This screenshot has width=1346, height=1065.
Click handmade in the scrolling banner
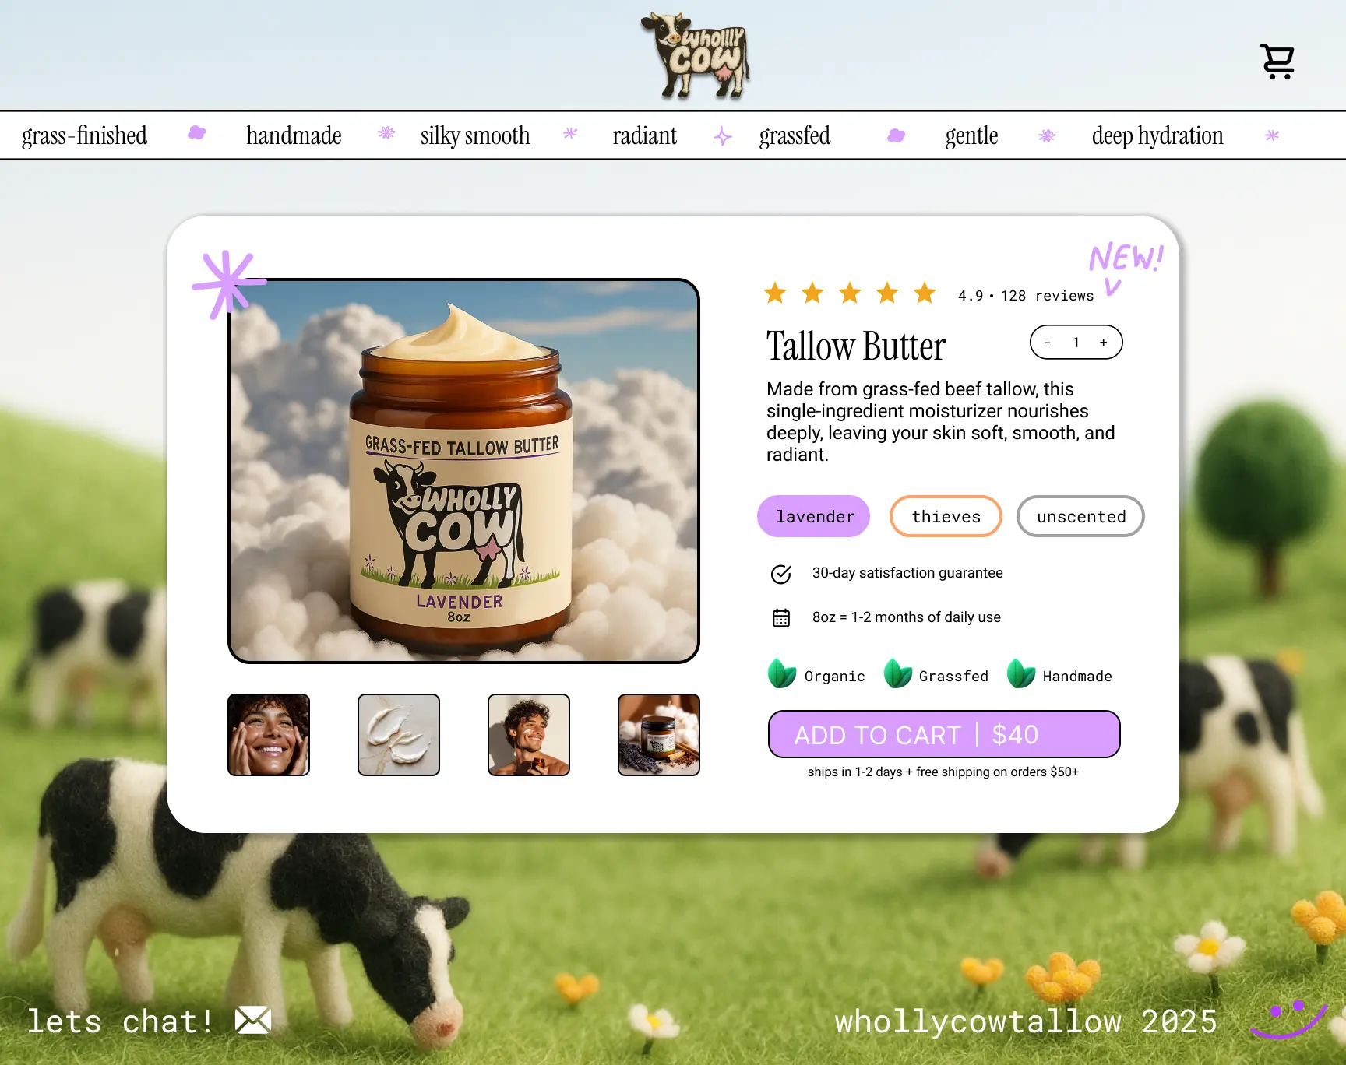294,135
